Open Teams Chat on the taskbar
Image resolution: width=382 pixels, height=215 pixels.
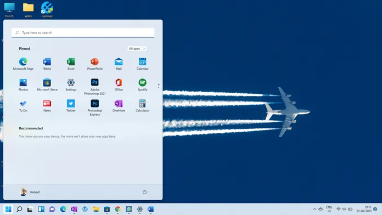(52, 209)
